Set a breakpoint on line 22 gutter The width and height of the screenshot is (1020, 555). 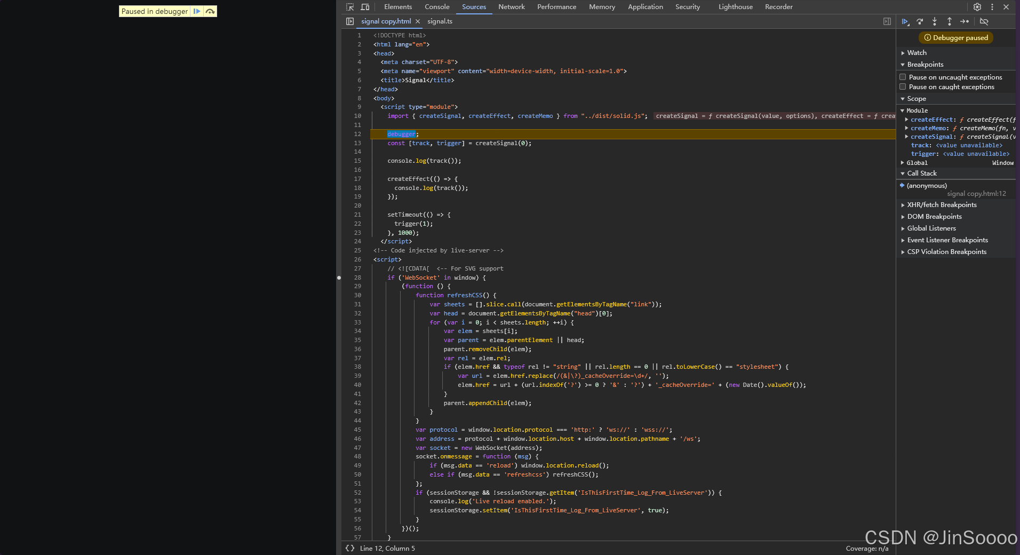click(x=357, y=224)
